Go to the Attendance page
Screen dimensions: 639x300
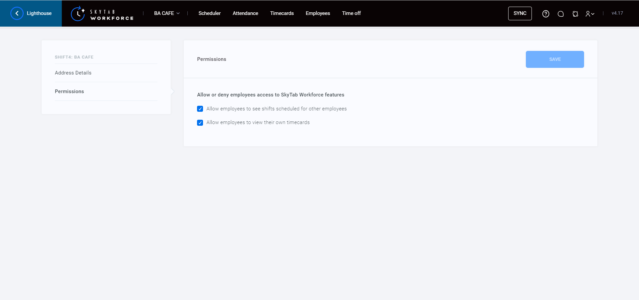tap(245, 13)
